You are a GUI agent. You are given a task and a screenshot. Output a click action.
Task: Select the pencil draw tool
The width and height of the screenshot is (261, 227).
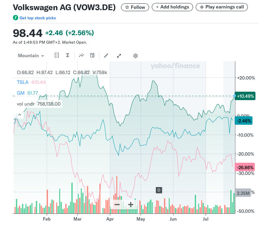coord(106,55)
